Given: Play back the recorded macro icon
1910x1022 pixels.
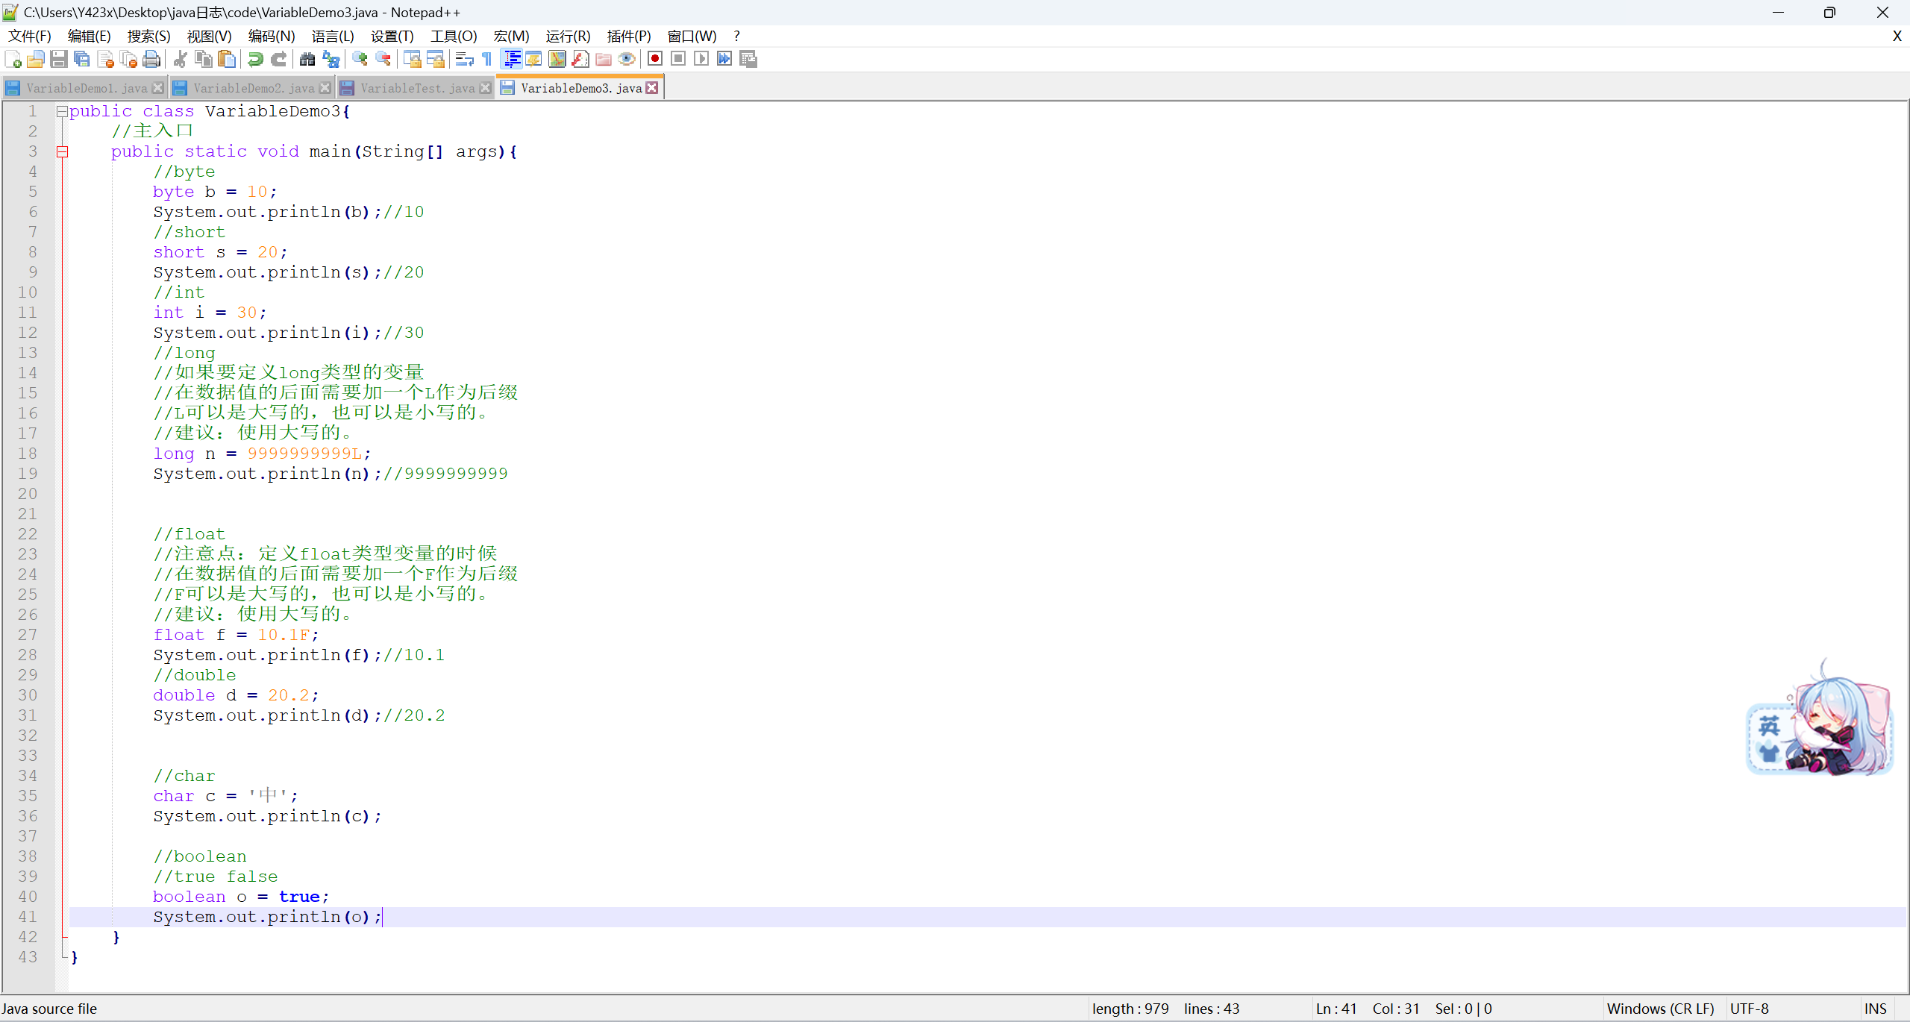Looking at the screenshot, I should point(701,59).
